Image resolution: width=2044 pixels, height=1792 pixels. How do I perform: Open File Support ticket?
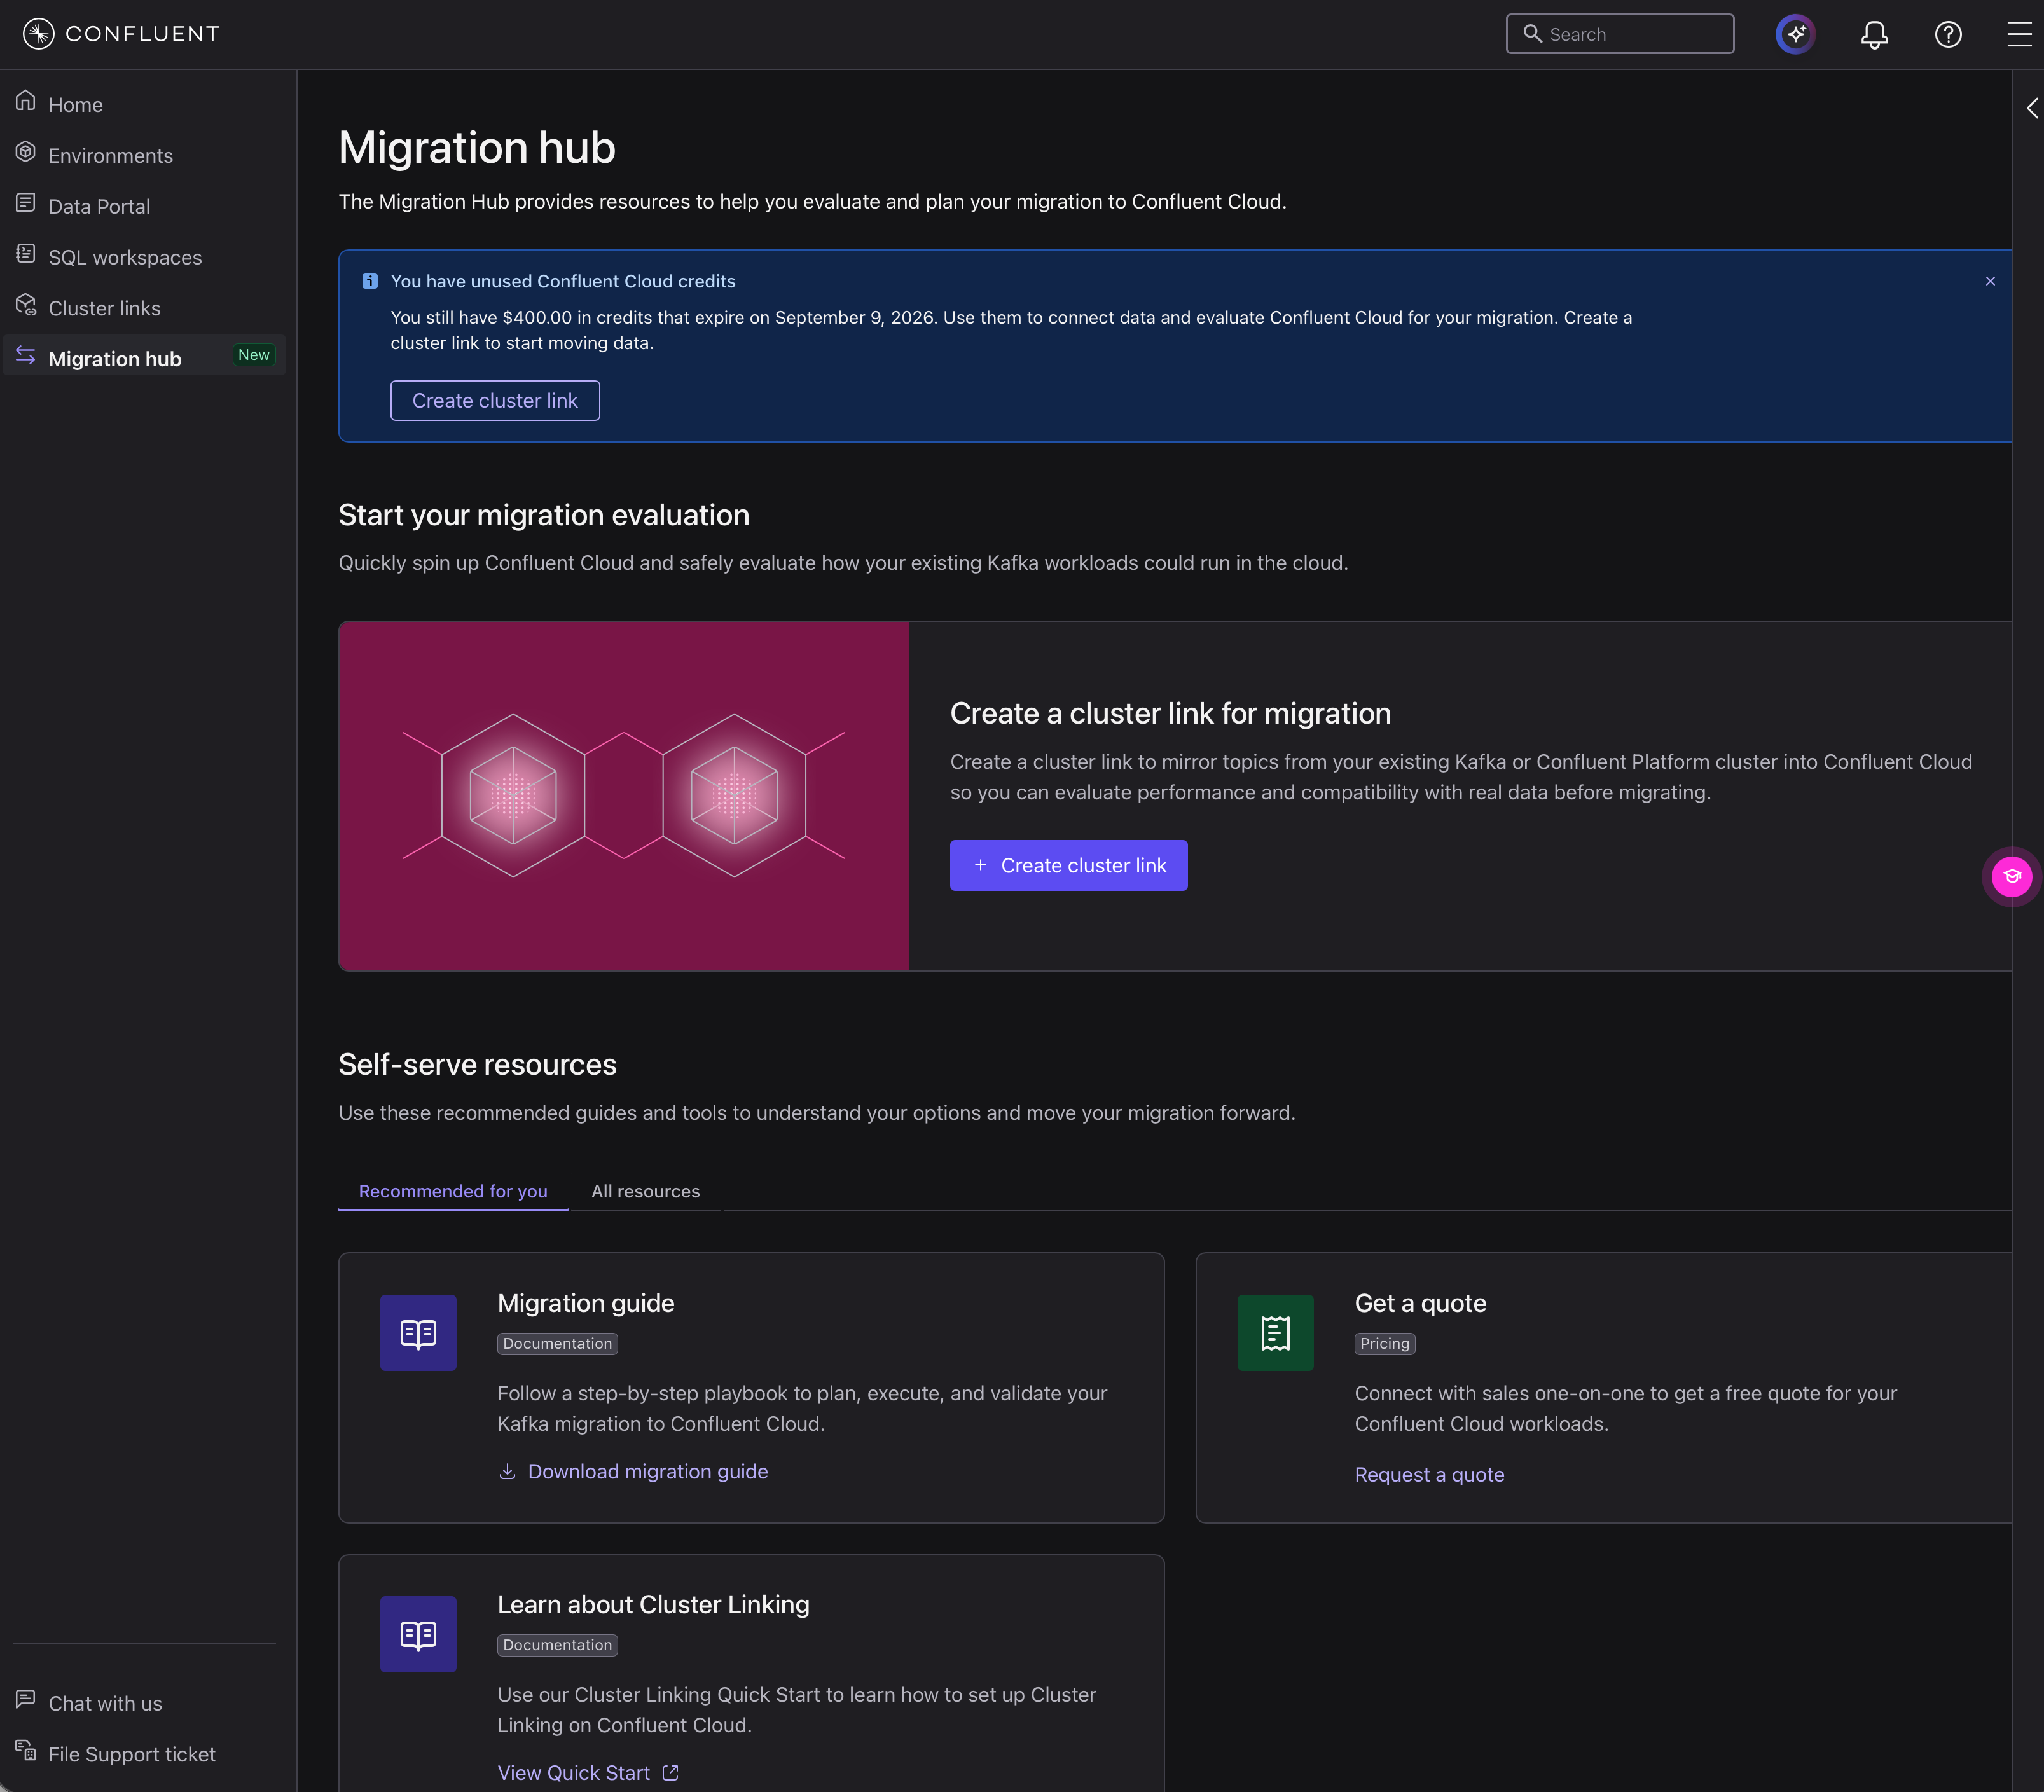coord(132,1754)
